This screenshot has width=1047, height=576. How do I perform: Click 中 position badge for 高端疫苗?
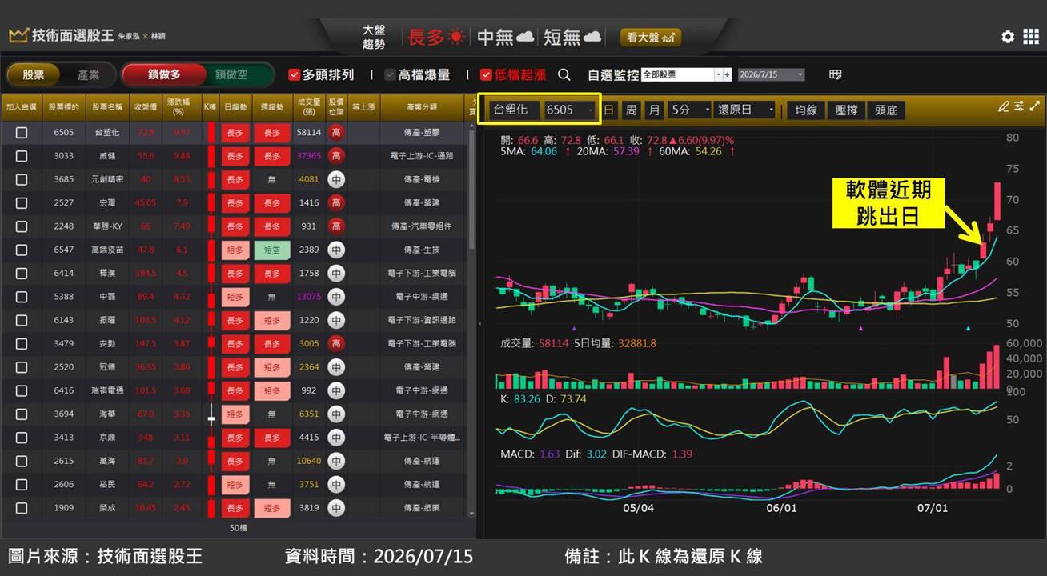tap(336, 250)
